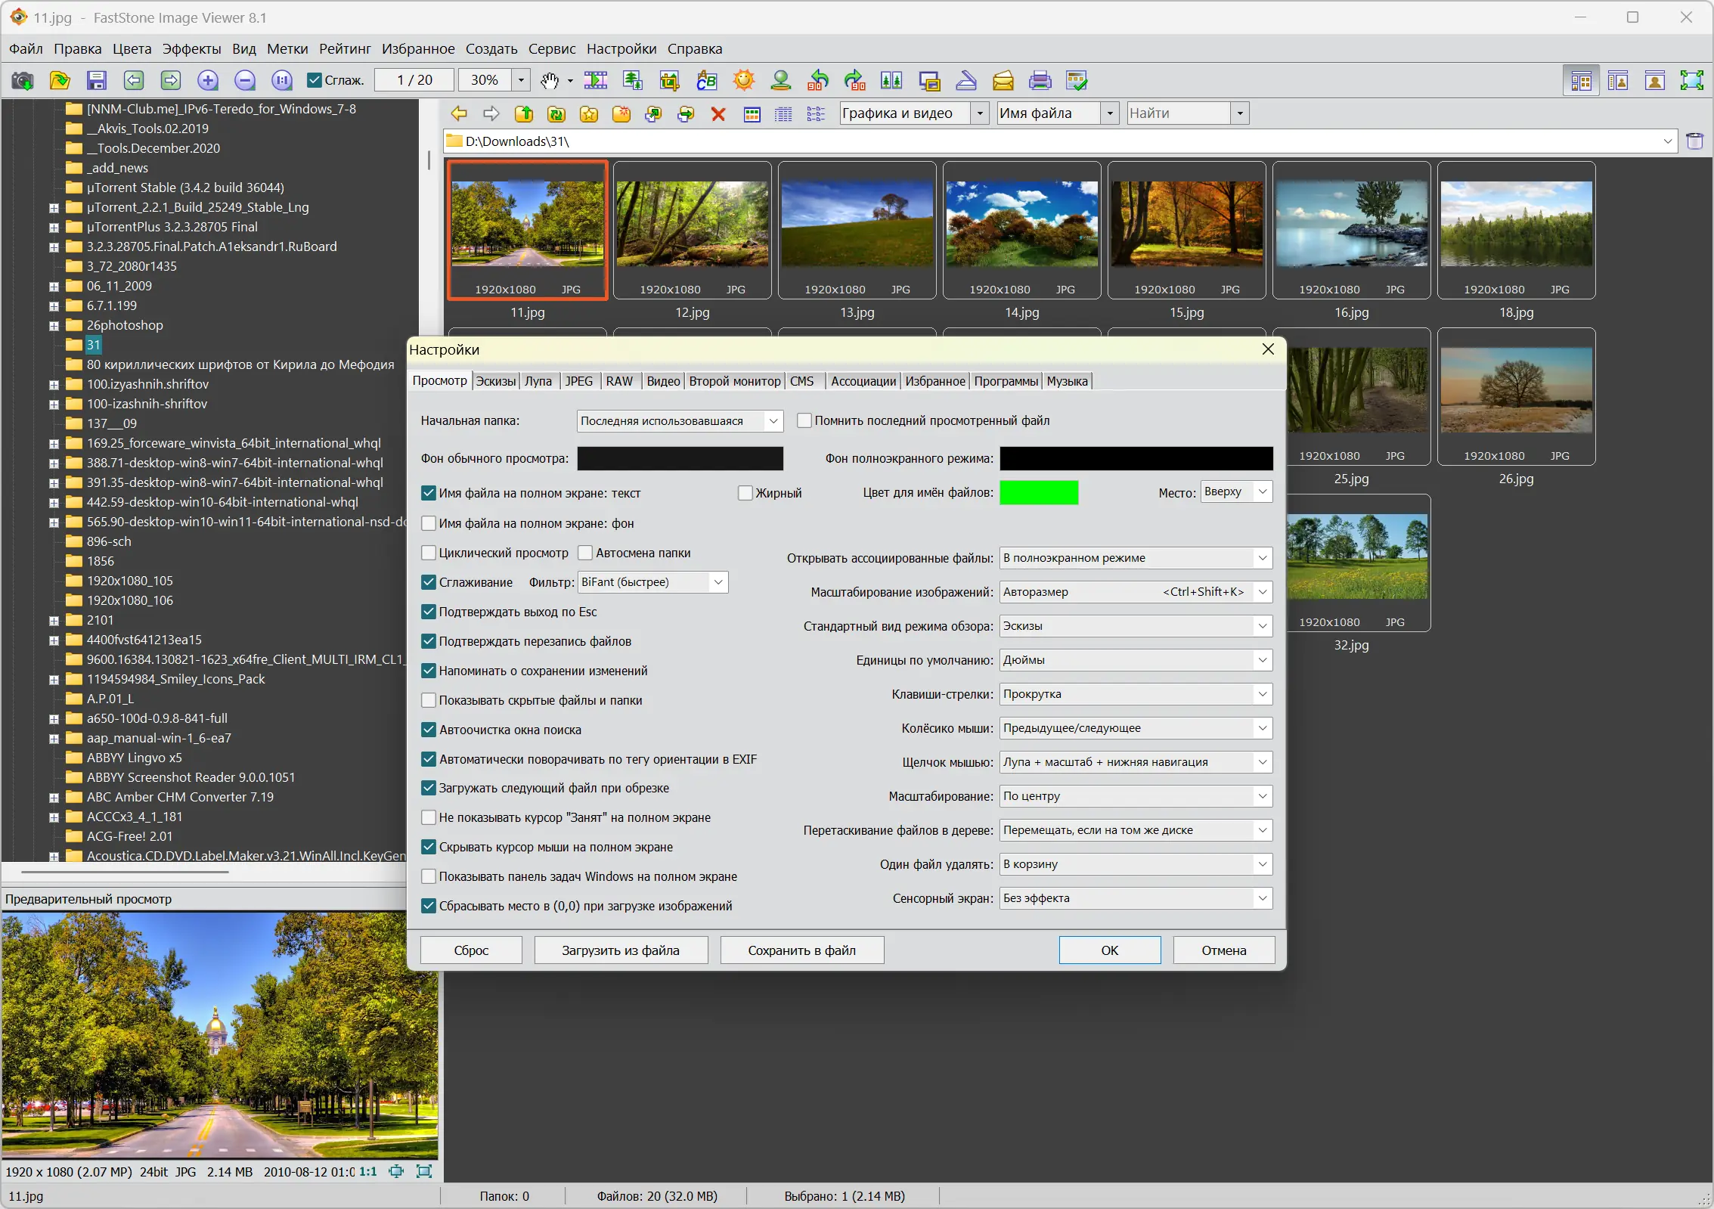Viewport: 1714px width, 1209px height.
Task: Switch to the JPEG settings tab
Action: 580,380
